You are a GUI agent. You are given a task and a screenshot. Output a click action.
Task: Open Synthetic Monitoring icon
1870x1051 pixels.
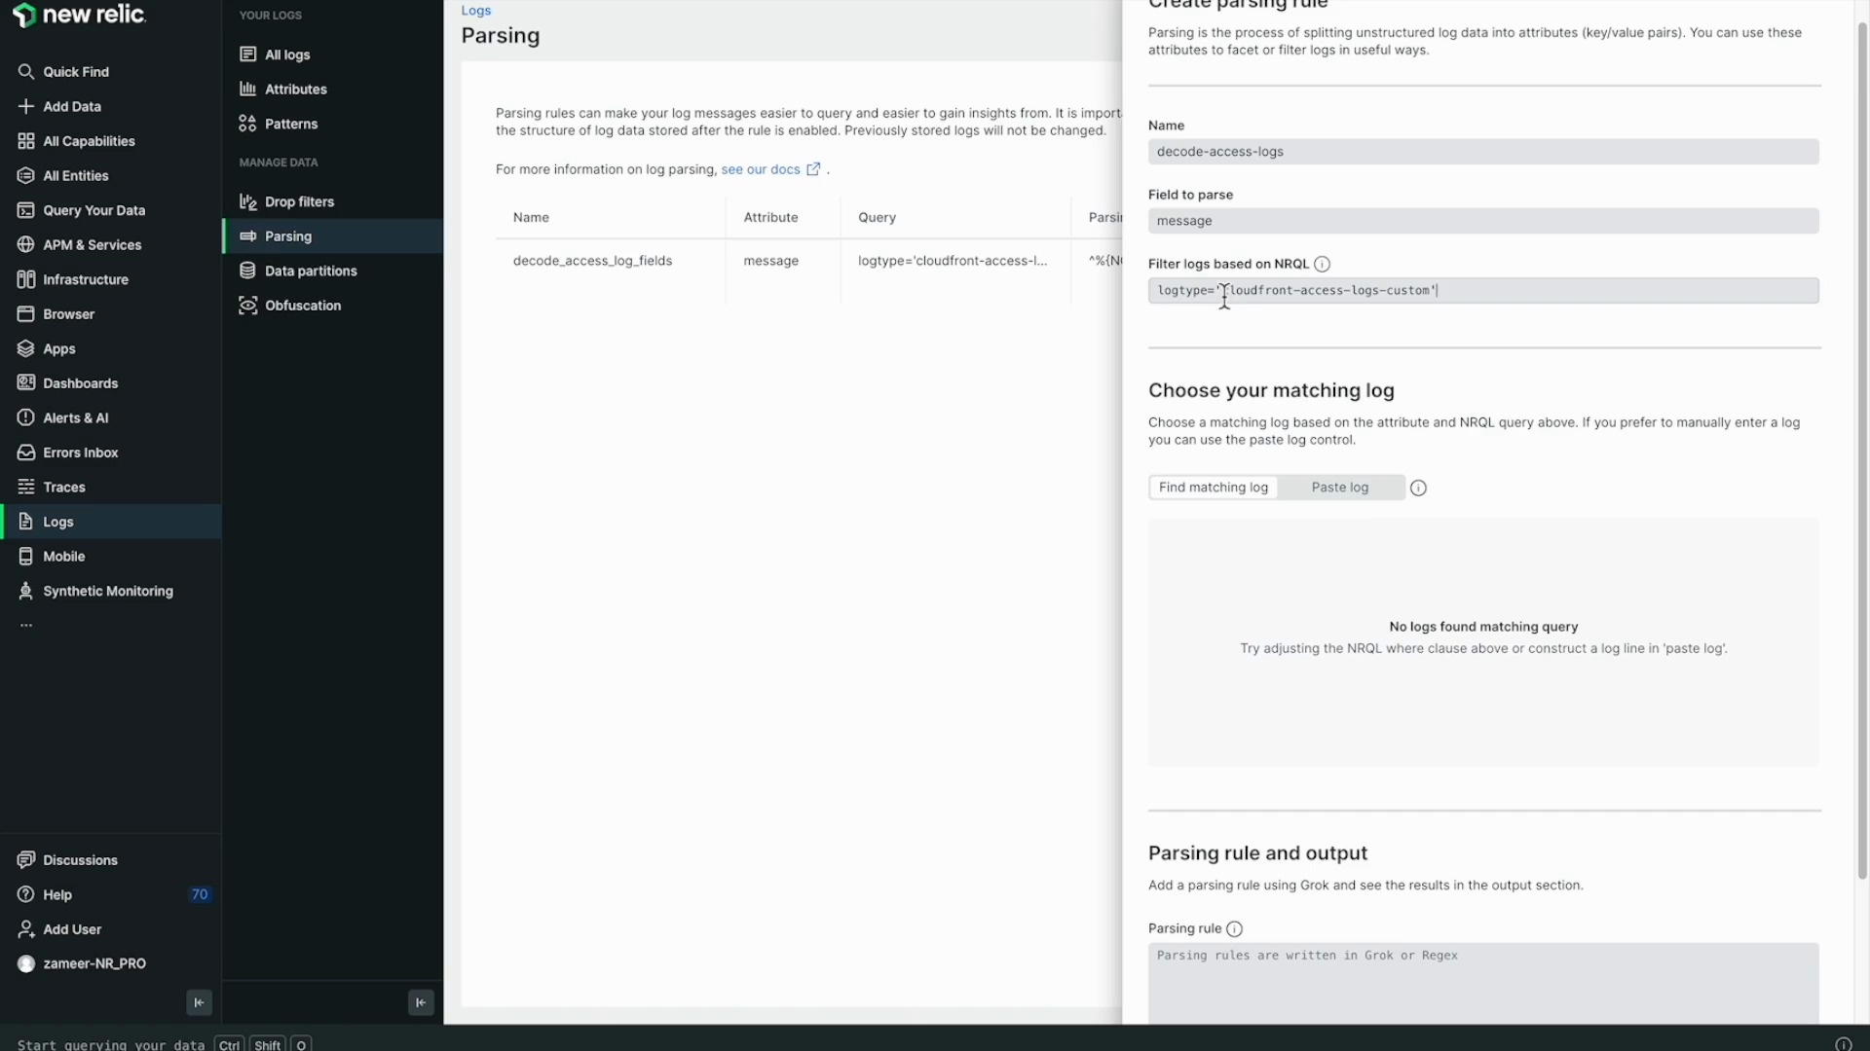[26, 591]
